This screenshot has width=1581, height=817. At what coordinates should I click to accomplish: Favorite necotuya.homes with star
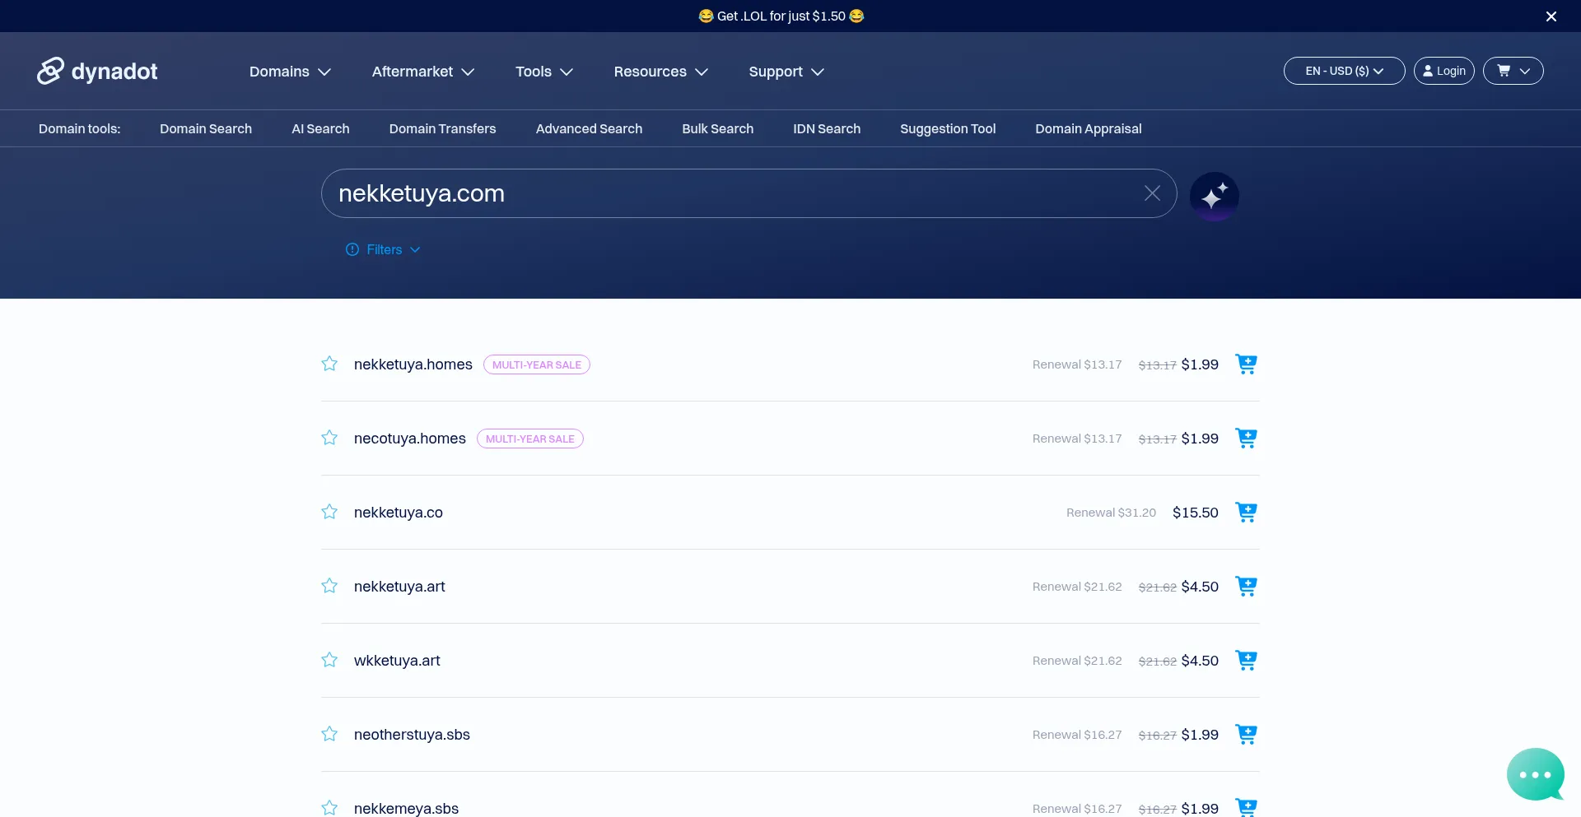329,438
